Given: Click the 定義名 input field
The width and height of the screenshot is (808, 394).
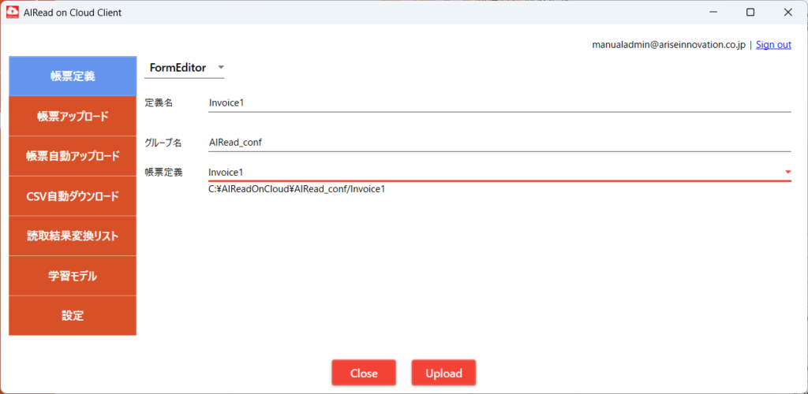Looking at the screenshot, I should point(497,102).
